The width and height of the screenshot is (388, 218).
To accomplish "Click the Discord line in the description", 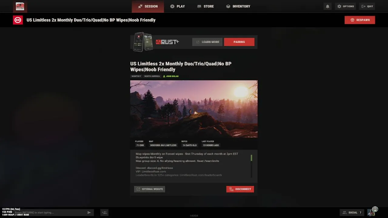I will [154, 168].
